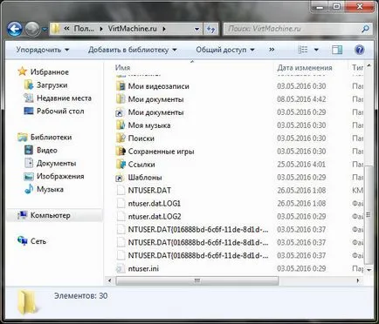Minimize the Explorer window
This screenshot has height=324, width=379.
(x=320, y=7)
